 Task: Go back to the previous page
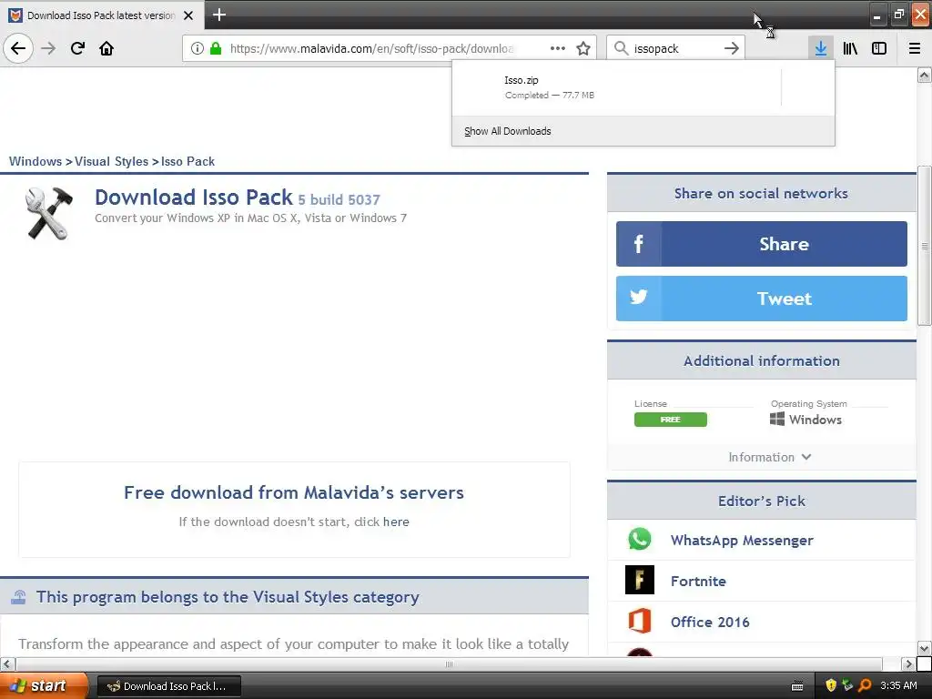(18, 48)
